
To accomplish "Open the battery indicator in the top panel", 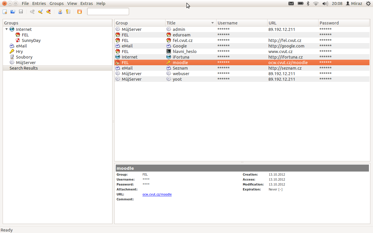I will [300, 3].
